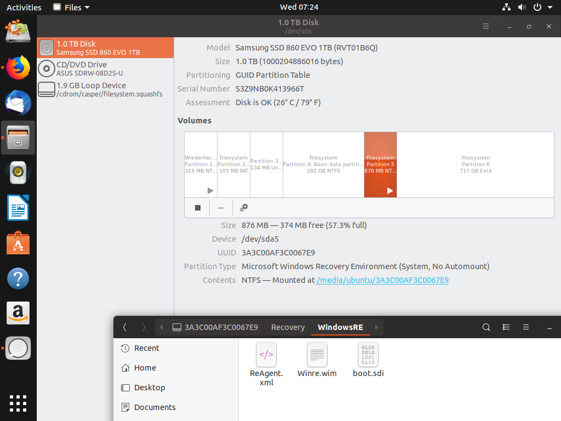The width and height of the screenshot is (561, 421).
Task: Open Amazon launcher in dock
Action: 18,313
